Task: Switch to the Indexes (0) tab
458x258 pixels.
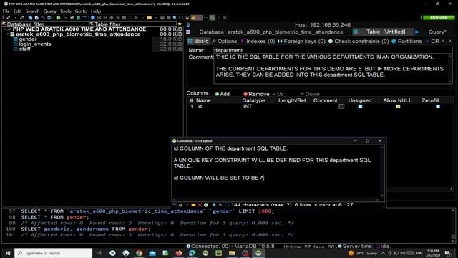Action: 258,42
